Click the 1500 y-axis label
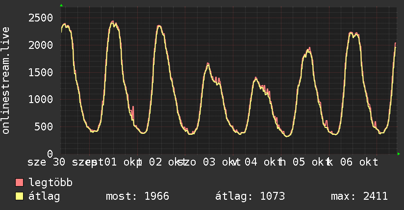This screenshot has width=404, height=210. click(x=41, y=72)
